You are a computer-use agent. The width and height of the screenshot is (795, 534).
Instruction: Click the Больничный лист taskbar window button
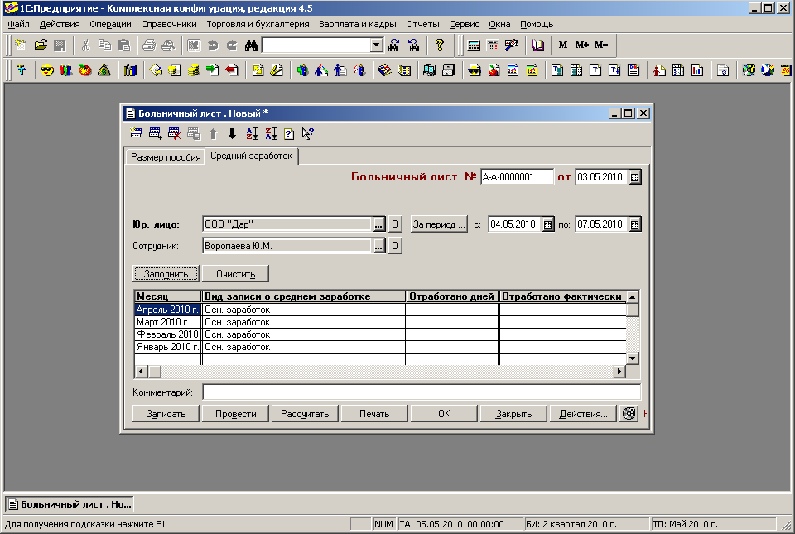point(70,504)
